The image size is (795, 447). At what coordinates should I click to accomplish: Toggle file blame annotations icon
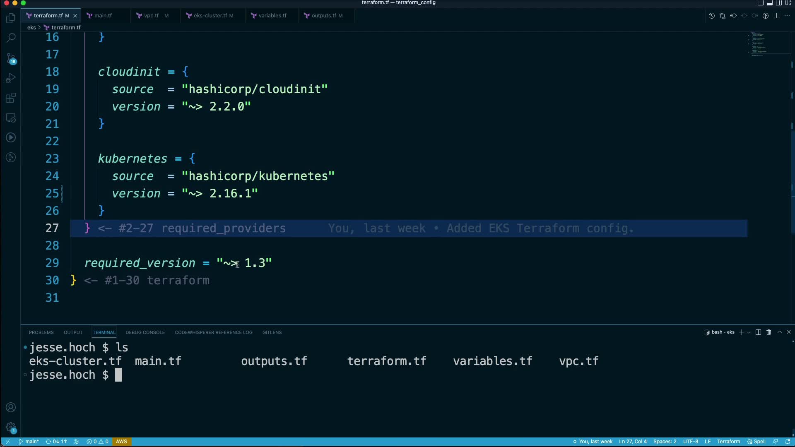pos(766,16)
